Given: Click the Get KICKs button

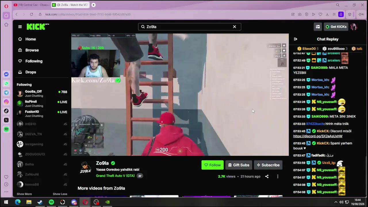Looking at the screenshot, I should click(x=336, y=27).
